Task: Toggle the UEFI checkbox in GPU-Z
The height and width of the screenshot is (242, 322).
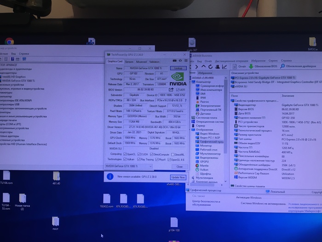Action: click(x=178, y=89)
